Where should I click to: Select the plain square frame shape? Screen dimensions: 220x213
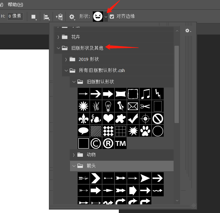pyautogui.click(x=84, y=143)
